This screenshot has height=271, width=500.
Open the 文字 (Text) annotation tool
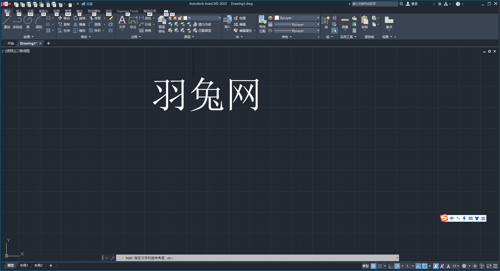[x=122, y=22]
